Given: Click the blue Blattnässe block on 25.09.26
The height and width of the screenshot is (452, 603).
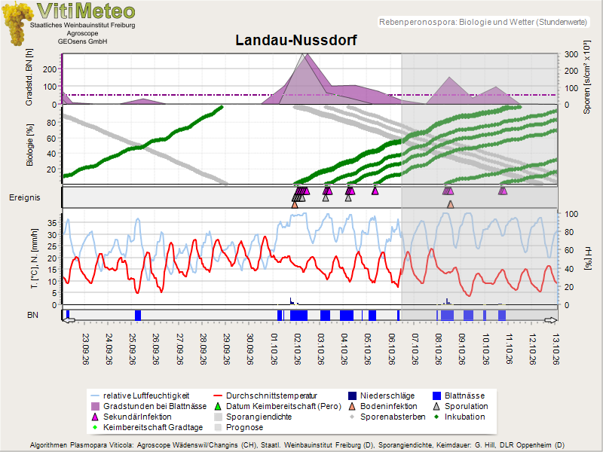Looking at the screenshot, I should 138,315.
